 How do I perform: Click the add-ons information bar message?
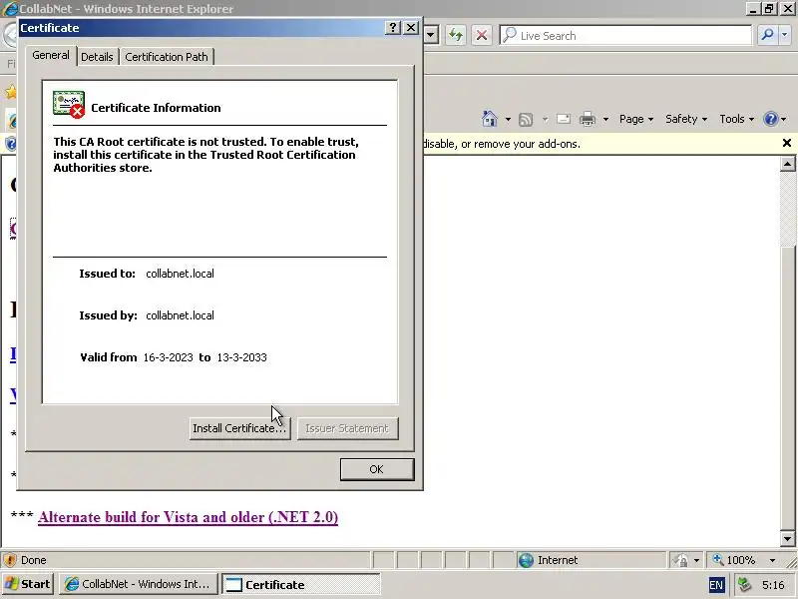[502, 144]
